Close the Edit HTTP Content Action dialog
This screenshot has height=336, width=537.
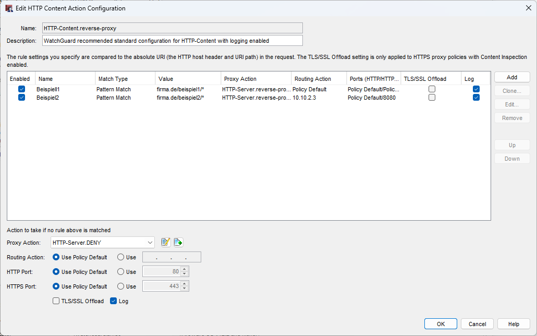(x=529, y=8)
